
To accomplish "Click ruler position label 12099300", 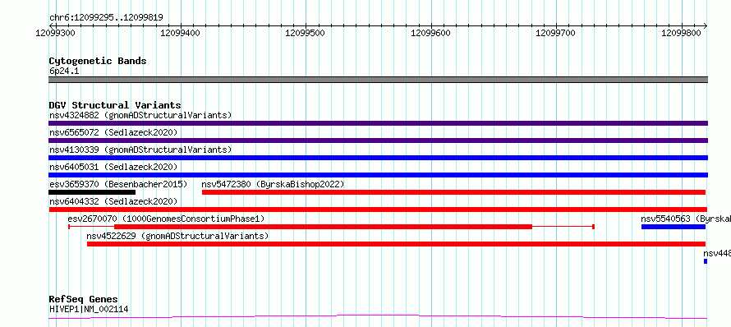I will (x=55, y=33).
